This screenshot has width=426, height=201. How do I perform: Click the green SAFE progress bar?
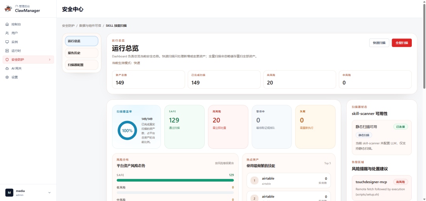pos(175,180)
